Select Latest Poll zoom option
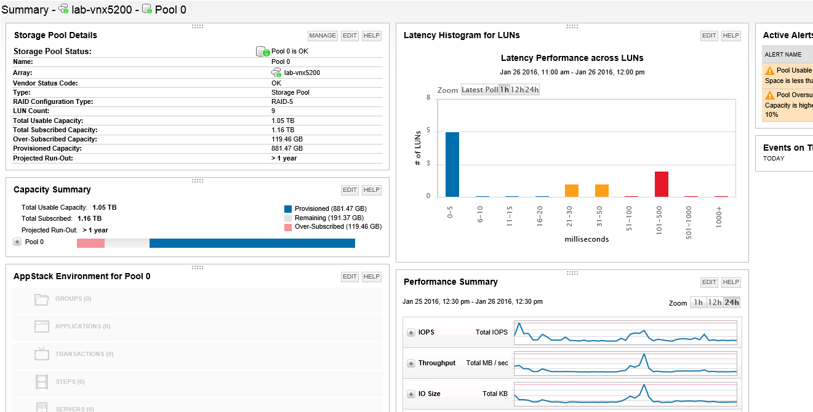This screenshot has height=412, width=813. click(x=479, y=90)
